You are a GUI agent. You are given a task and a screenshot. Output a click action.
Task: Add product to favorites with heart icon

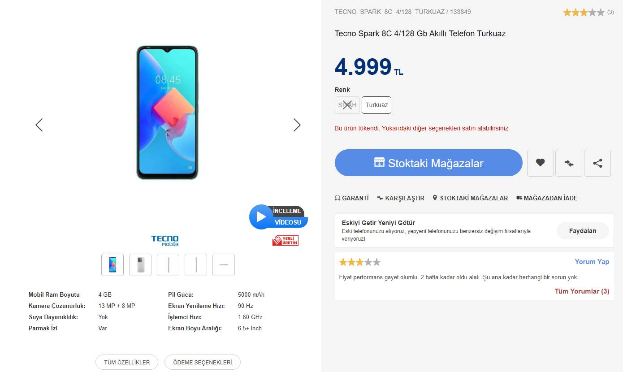click(540, 163)
